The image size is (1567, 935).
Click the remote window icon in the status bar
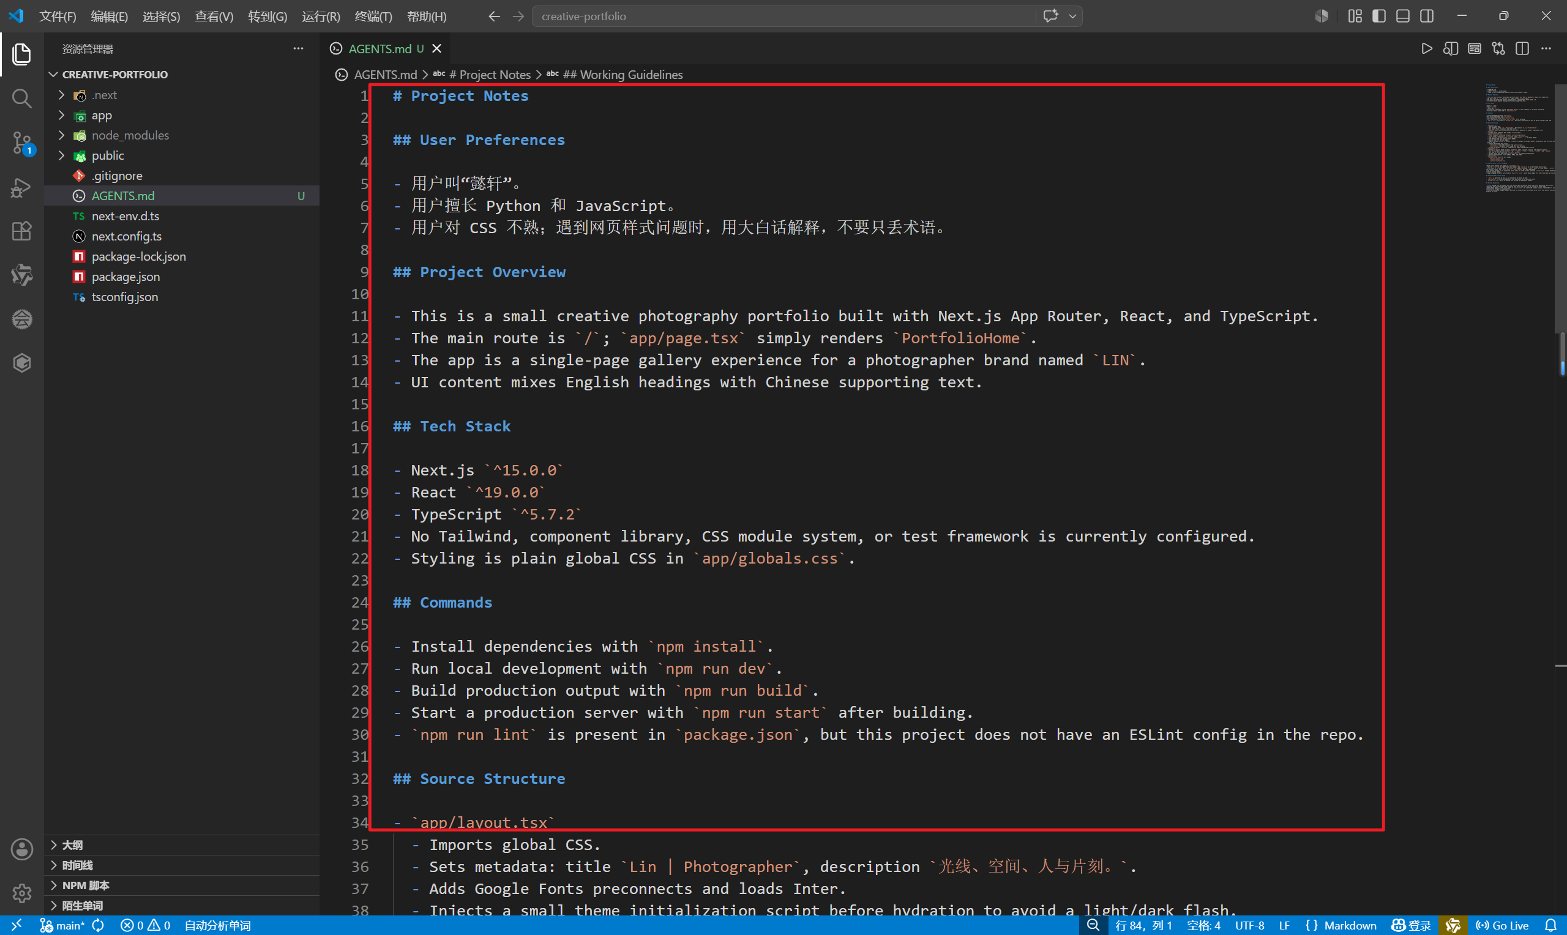tap(17, 925)
